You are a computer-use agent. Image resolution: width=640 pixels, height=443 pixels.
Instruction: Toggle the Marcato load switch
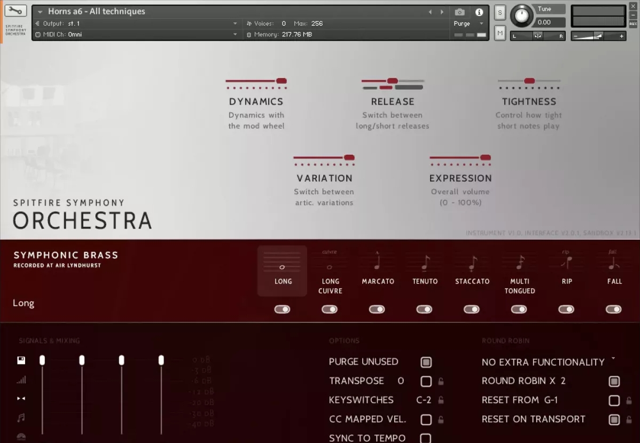click(377, 309)
